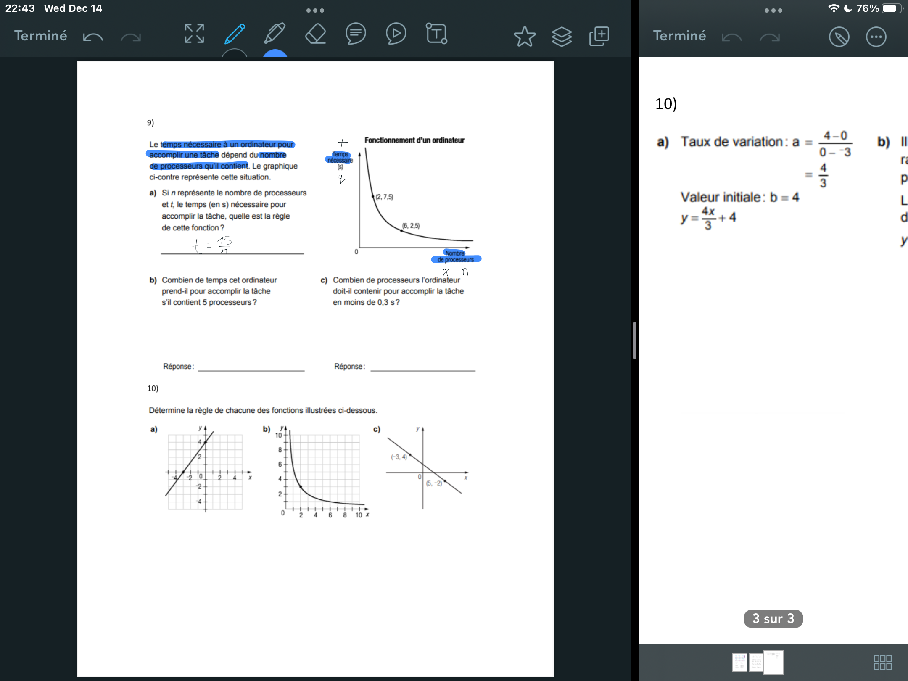Grab the split view divider handle
908x681 pixels.
click(x=635, y=340)
